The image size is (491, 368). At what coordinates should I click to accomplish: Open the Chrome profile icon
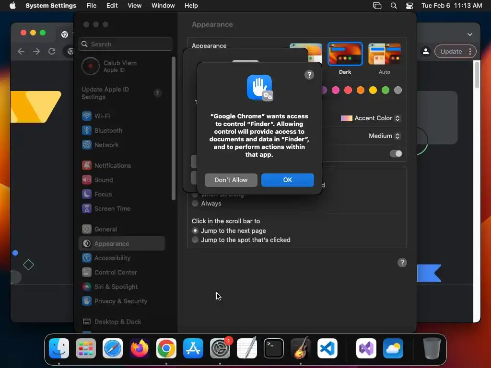[426, 52]
